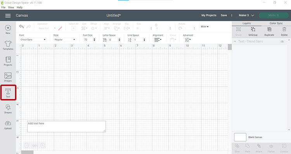
Task: Open the Shapes tool
Action: pos(8,109)
